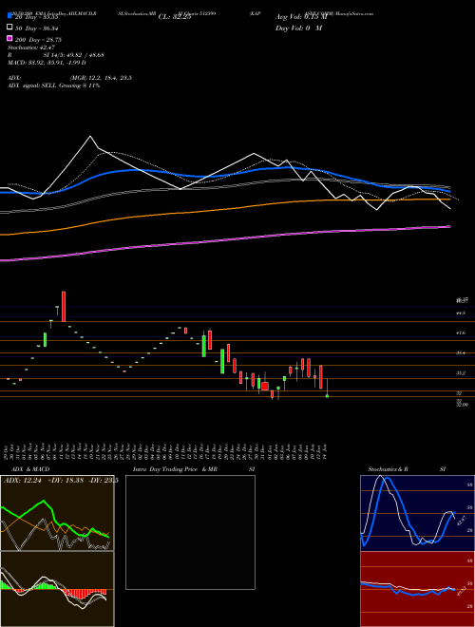Click the 'CL: 32.25' closing price label
Image resolution: width=475 pixels, height=627 pixels.
pos(175,17)
